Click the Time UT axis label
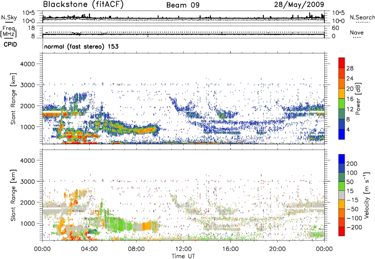Screen dimensions: 375x259 tap(183, 256)
